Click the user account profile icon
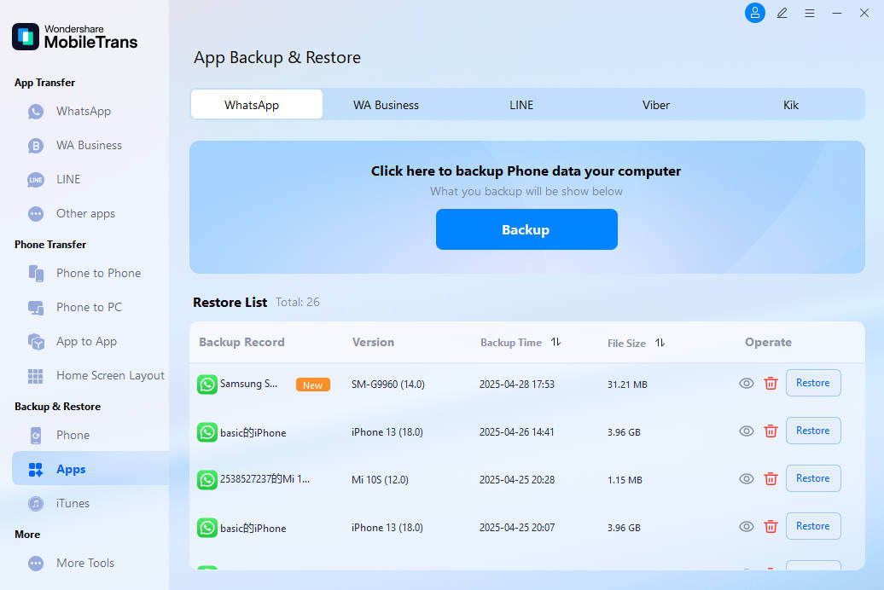Screen dimensions: 884x590 [x=754, y=13]
